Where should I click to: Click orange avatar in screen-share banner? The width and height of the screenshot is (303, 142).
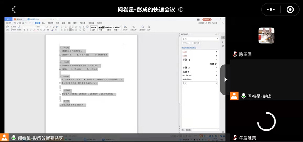(x=4, y=138)
